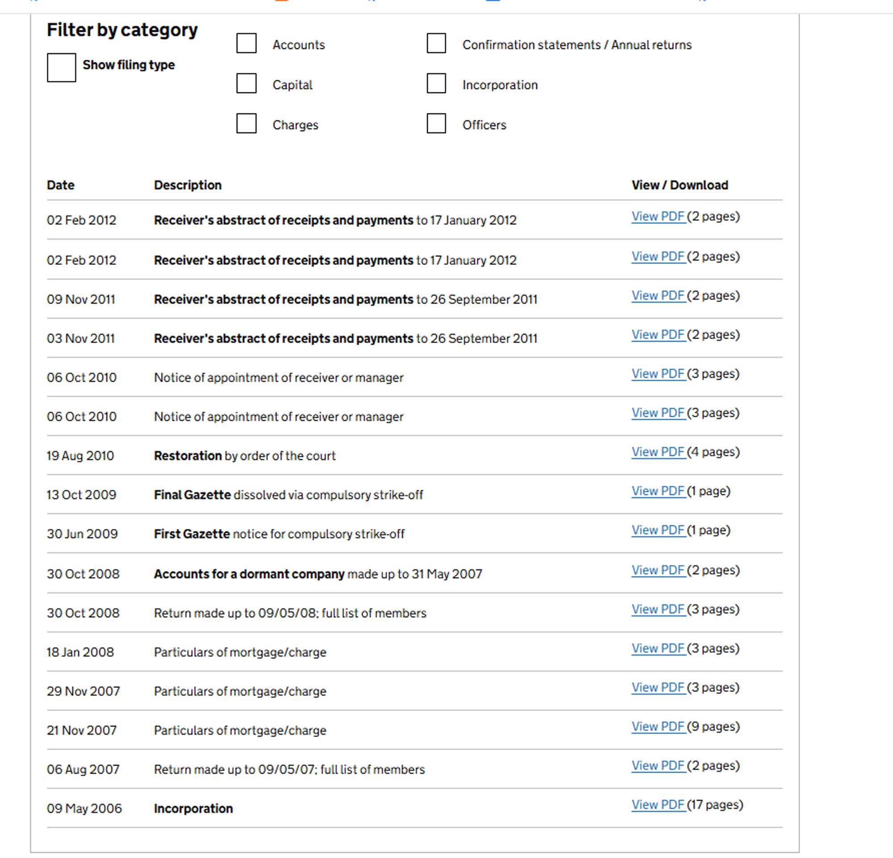The image size is (893, 858).
Task: Enable the Show filing type checkbox
Action: (62, 67)
